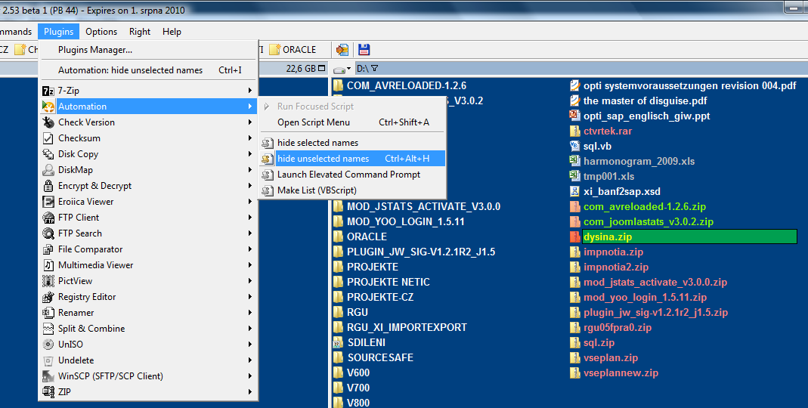The width and height of the screenshot is (808, 408).
Task: Expand the ZIP submenu arrow
Action: click(x=250, y=392)
